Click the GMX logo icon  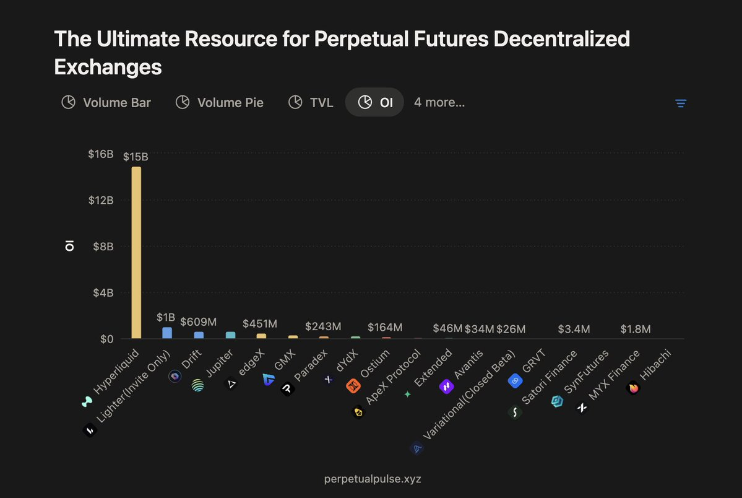click(x=269, y=380)
